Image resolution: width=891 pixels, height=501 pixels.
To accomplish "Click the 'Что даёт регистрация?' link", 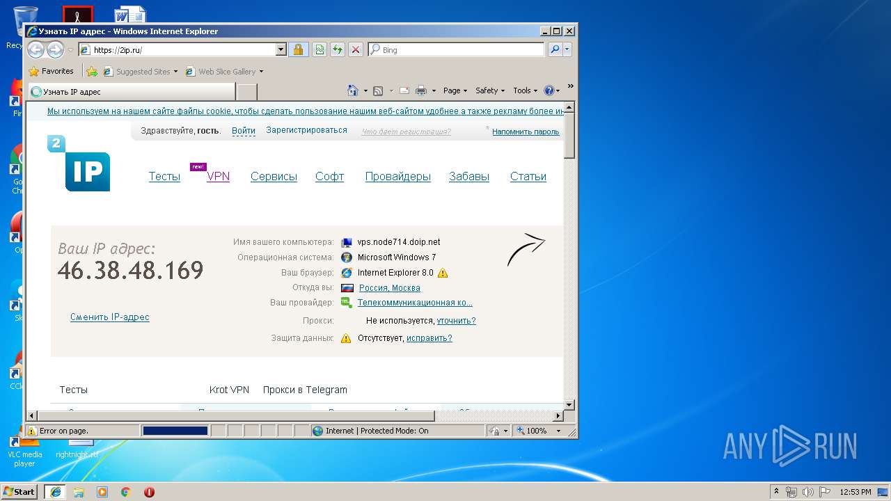I will tap(406, 132).
